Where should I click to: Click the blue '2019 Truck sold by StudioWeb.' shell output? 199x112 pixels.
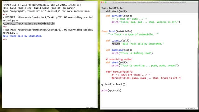22,36
